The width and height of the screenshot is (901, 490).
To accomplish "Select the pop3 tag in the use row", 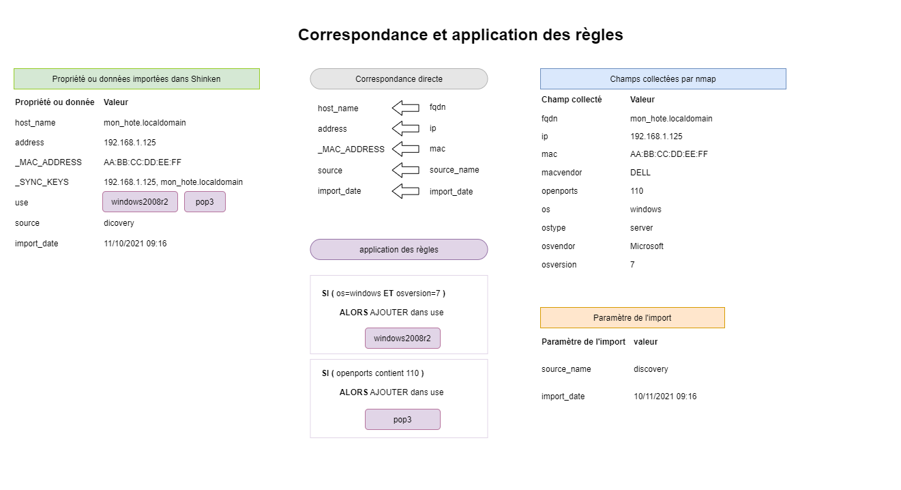I will (x=205, y=202).
